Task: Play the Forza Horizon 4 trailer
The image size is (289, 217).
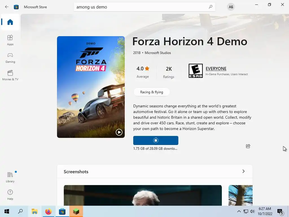Action: tap(119, 132)
